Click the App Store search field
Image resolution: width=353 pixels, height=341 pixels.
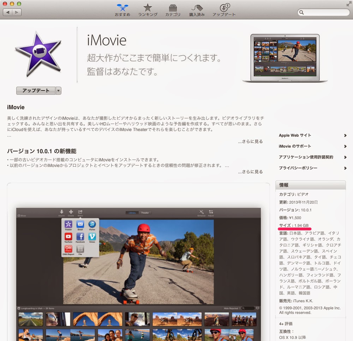324,12
